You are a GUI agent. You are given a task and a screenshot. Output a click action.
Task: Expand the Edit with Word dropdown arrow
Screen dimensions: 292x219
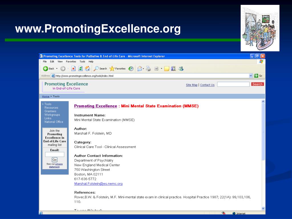[161, 69]
